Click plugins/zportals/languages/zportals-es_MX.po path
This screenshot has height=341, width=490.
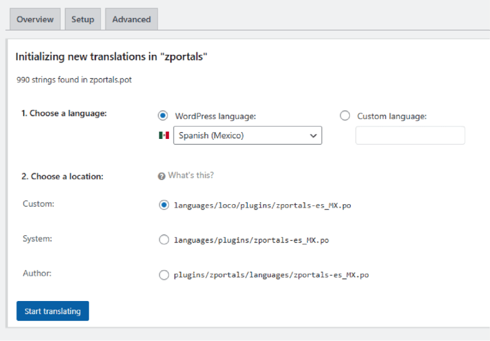click(x=271, y=275)
